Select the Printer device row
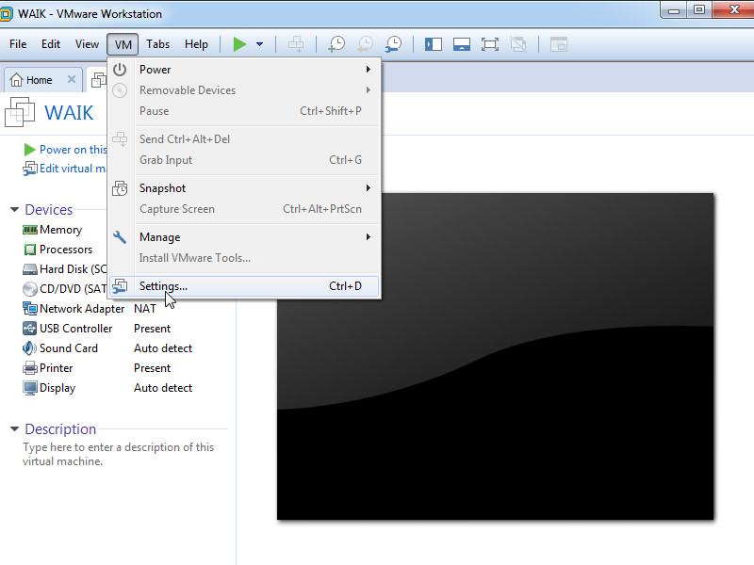 [97, 368]
